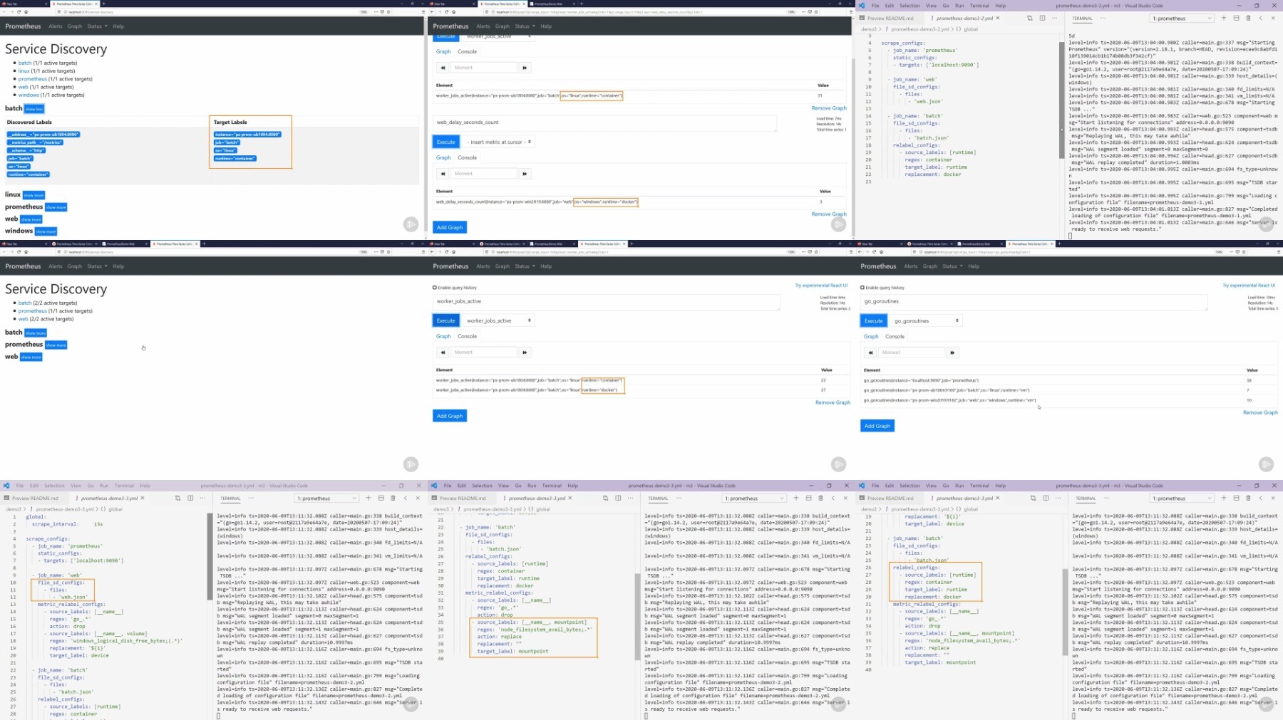Open the '1: prometheus' terminal selector in the demo3-2 window
The width and height of the screenshot is (1283, 720).
[1181, 19]
